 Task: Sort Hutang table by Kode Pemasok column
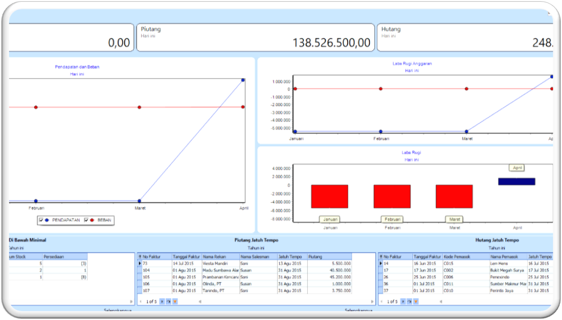(x=466, y=257)
